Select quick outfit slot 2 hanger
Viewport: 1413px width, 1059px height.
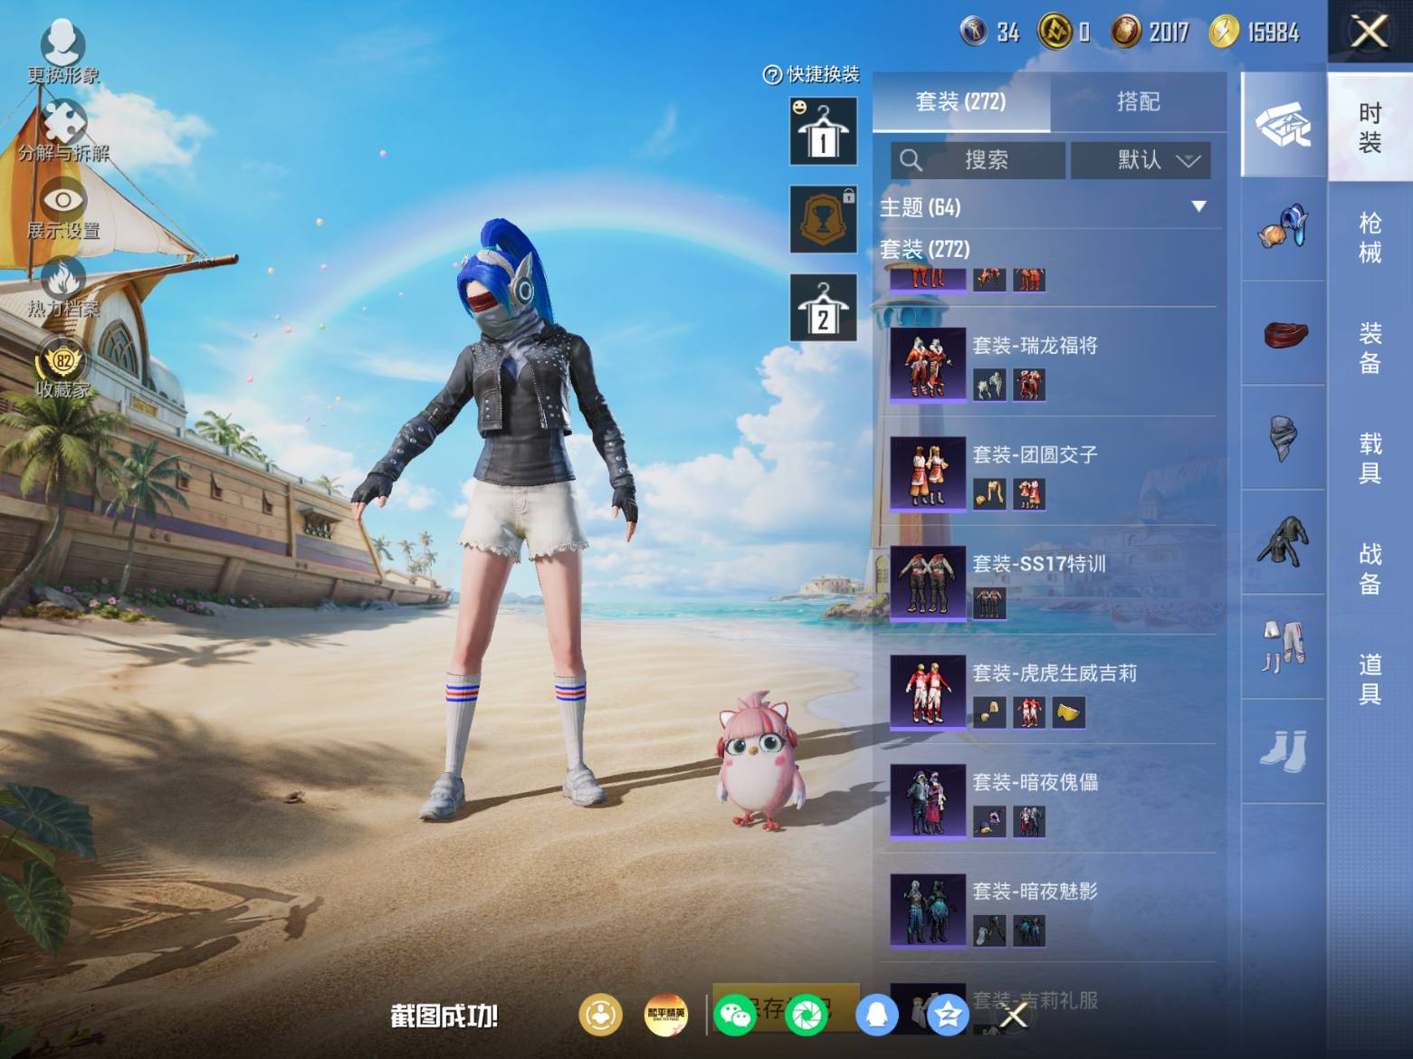tap(823, 308)
